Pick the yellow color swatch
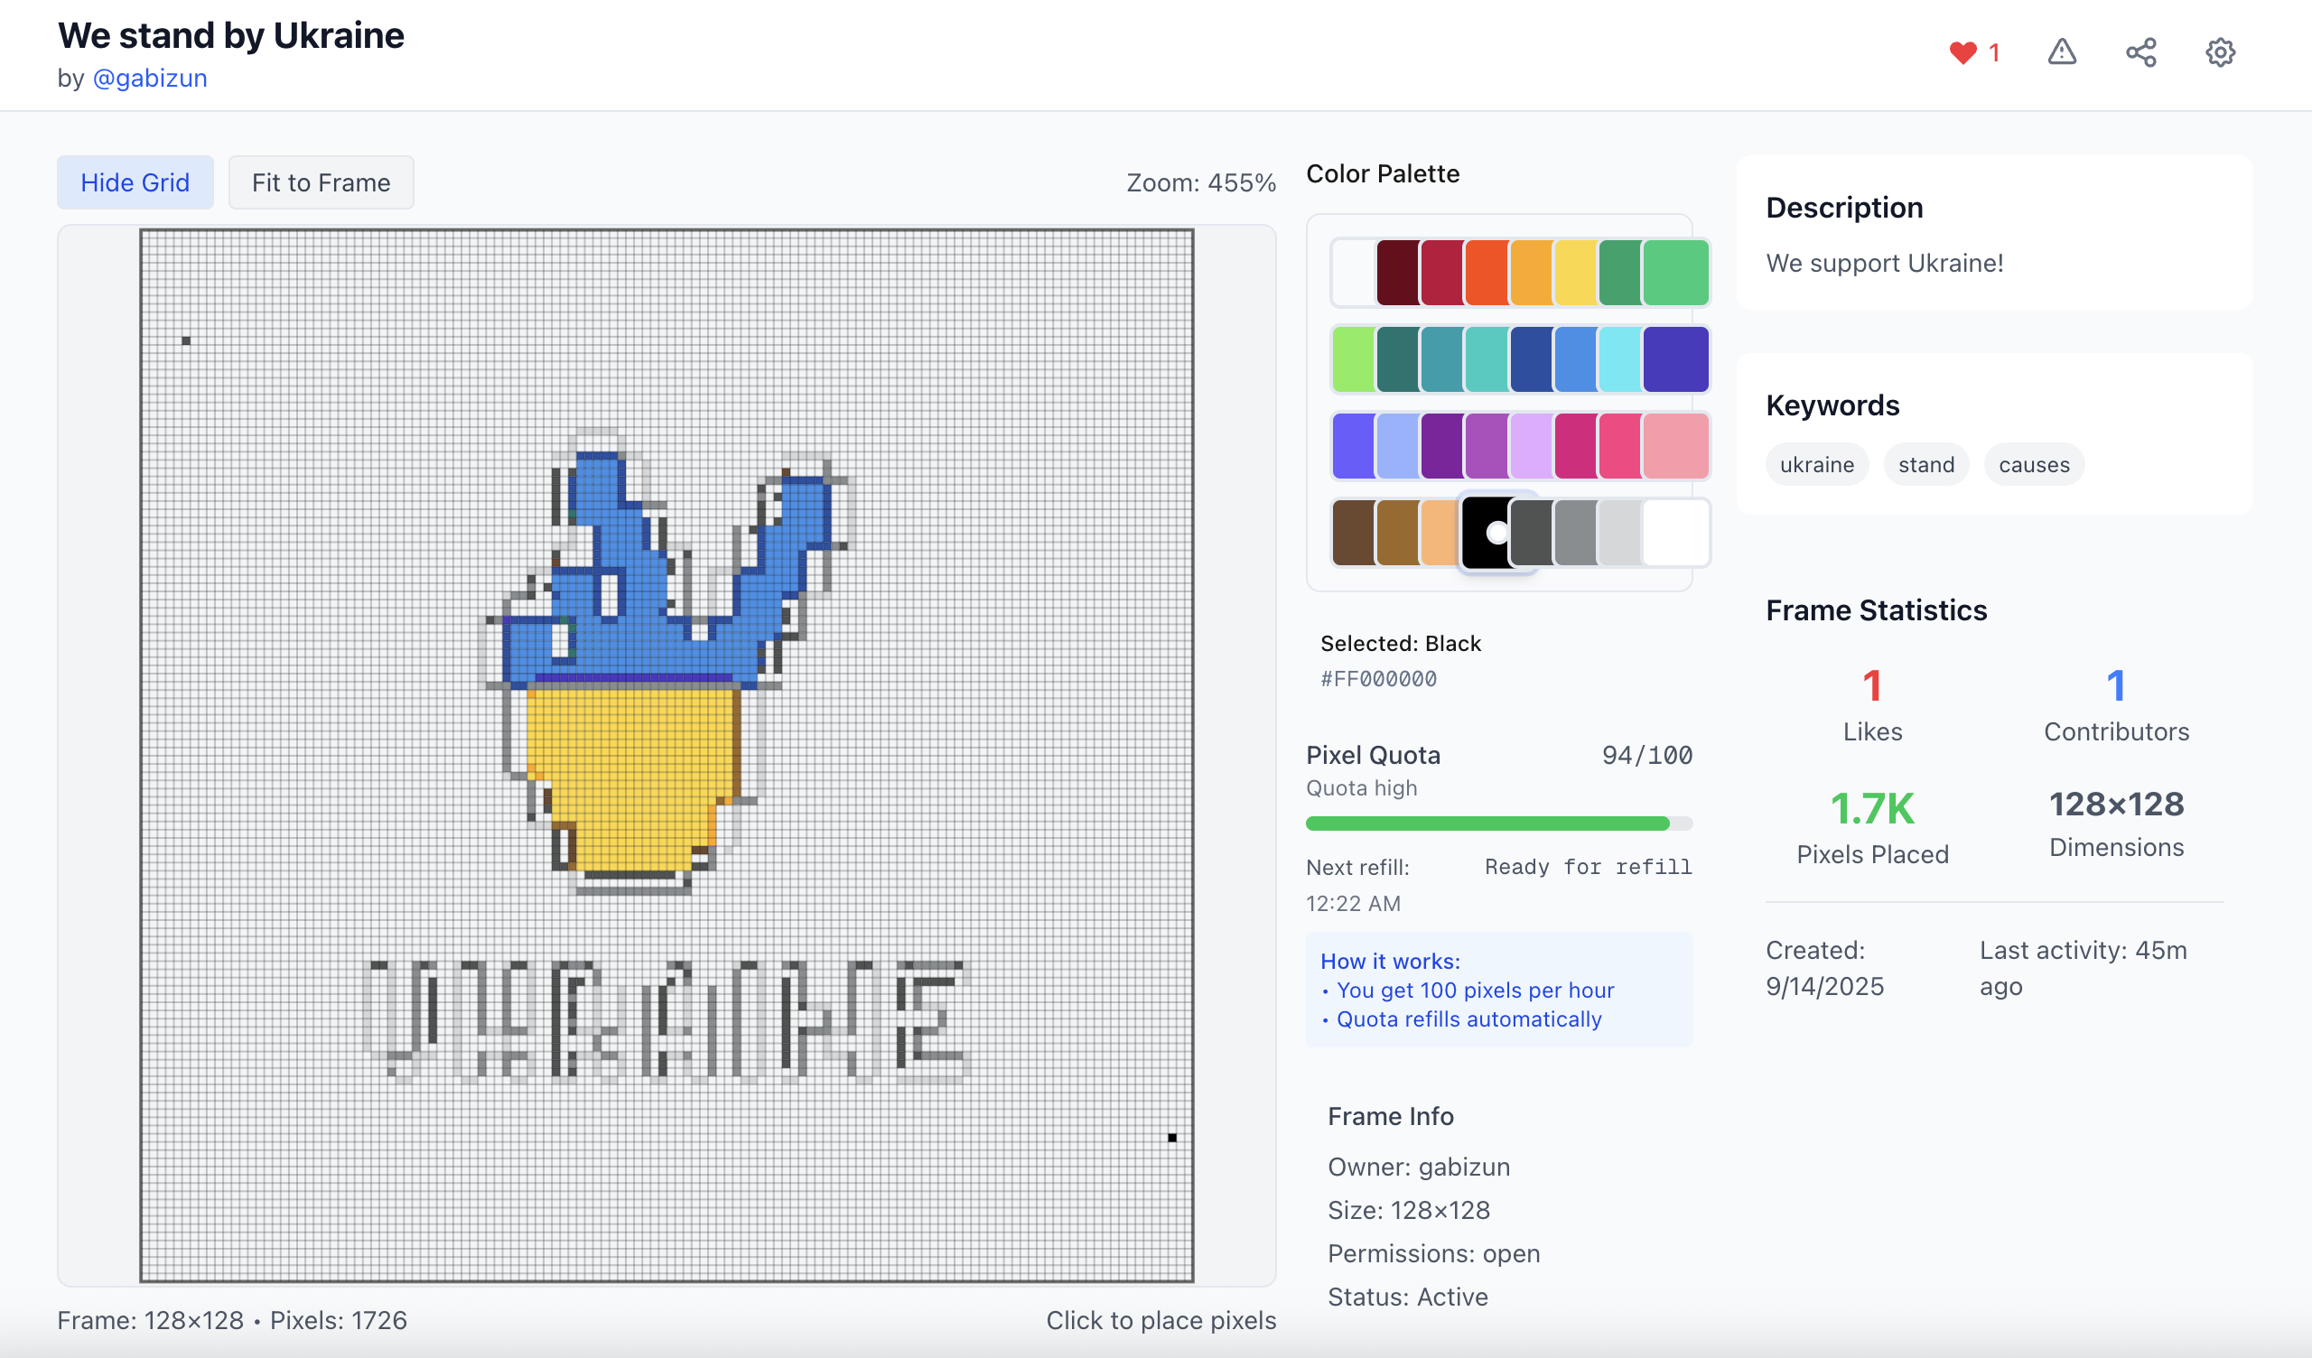Image resolution: width=2312 pixels, height=1358 pixels. [1575, 273]
